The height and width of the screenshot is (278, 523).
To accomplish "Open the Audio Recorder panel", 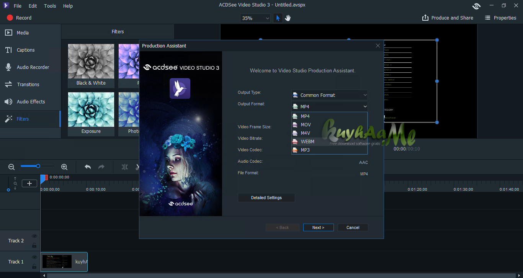I will point(30,67).
